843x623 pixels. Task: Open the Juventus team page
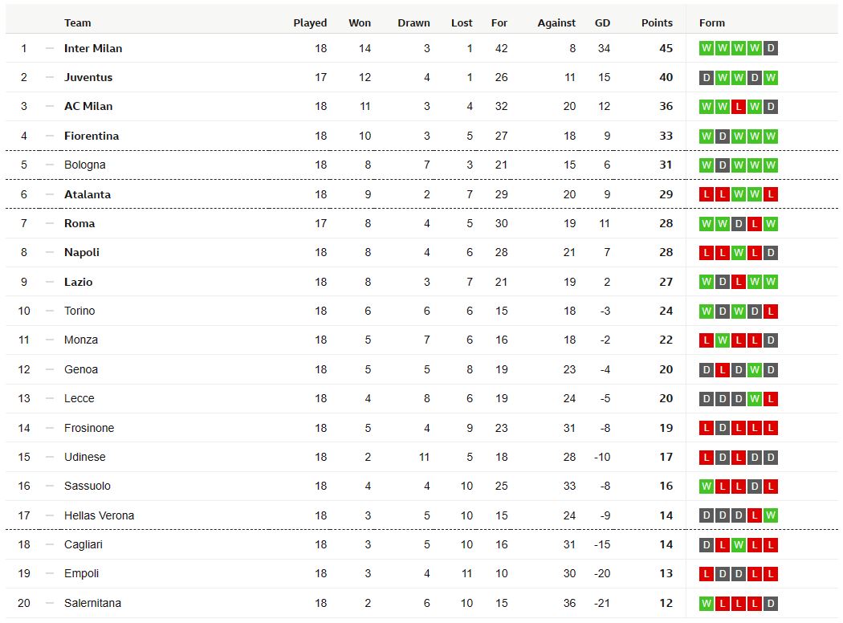[88, 77]
